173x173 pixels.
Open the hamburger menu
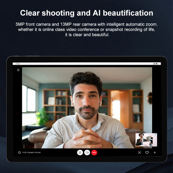[x=18, y=70]
